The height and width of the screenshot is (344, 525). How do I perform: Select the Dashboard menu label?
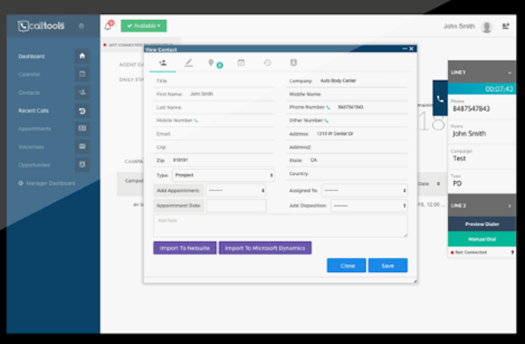tap(31, 56)
